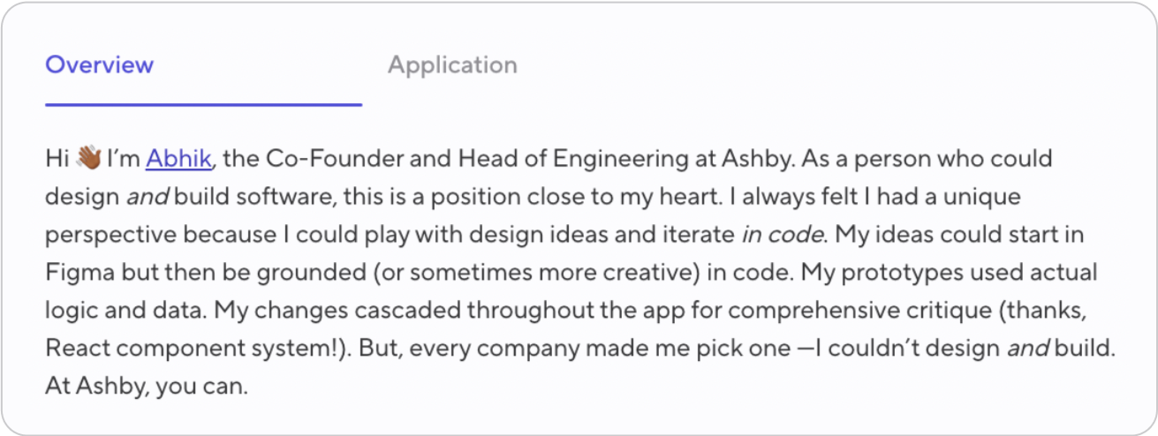Click the closing sentence "At Ashby, you can."
1158x436 pixels.
(x=147, y=387)
